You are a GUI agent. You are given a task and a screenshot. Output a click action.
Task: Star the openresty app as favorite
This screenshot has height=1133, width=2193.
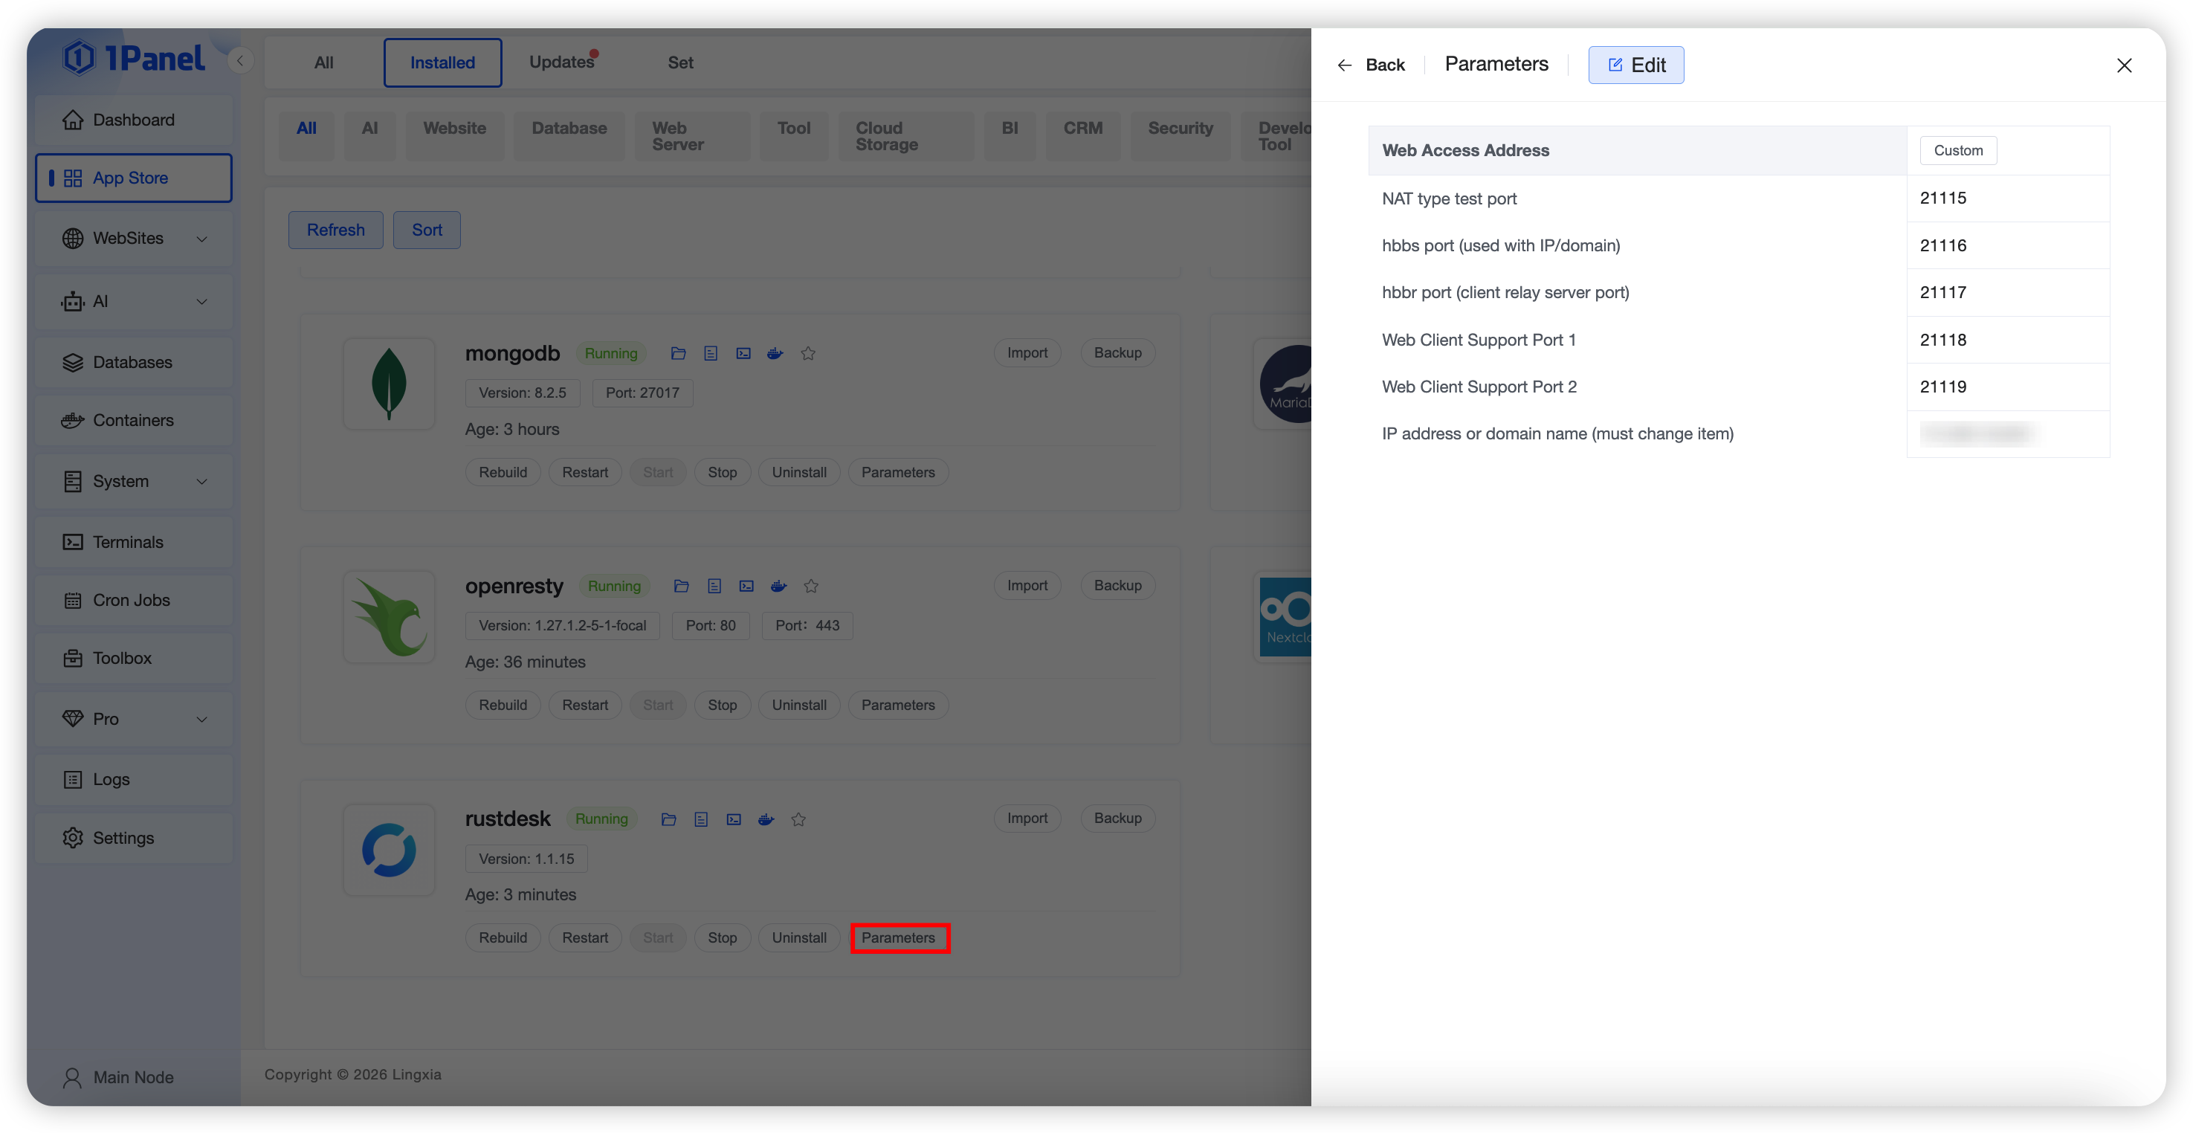pyautogui.click(x=810, y=586)
